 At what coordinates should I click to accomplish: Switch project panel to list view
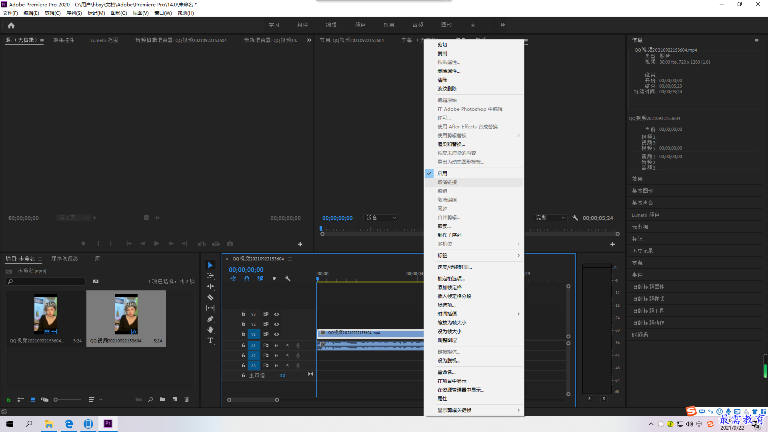[x=21, y=399]
